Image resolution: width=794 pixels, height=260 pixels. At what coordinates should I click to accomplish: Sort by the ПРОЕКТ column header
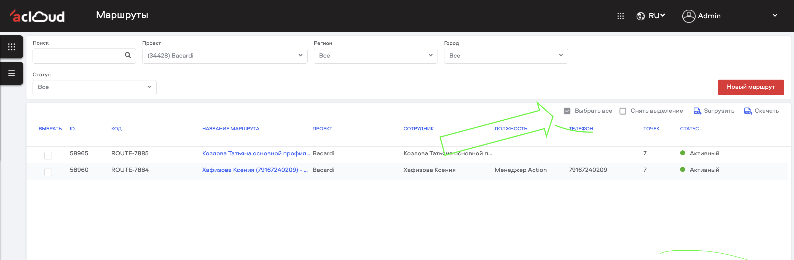[x=322, y=129]
